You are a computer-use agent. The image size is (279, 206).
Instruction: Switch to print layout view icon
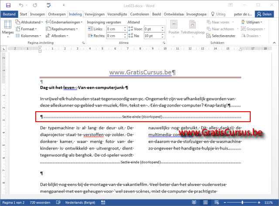coord(205,202)
